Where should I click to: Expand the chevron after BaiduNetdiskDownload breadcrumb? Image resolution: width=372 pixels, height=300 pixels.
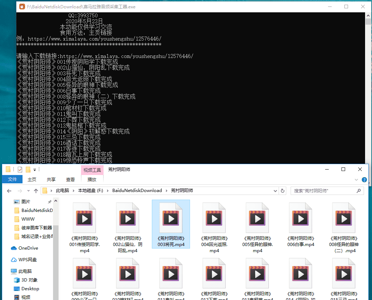[x=166, y=191]
